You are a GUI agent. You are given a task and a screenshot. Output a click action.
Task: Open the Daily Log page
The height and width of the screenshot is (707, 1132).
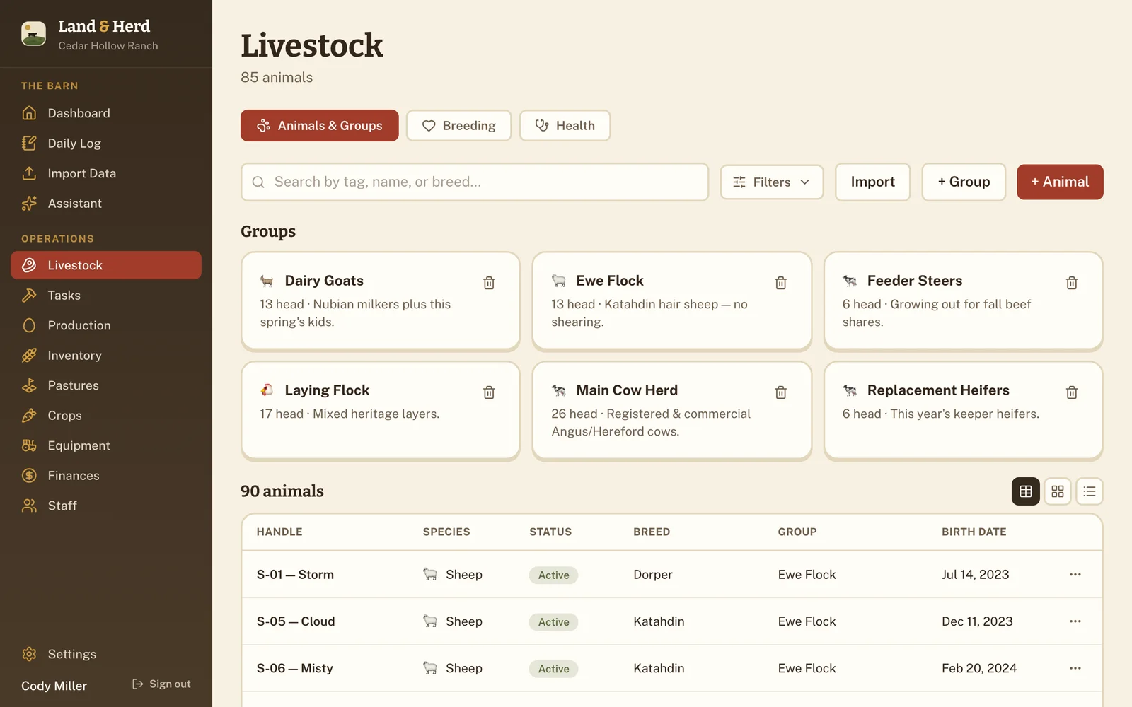pos(106,144)
